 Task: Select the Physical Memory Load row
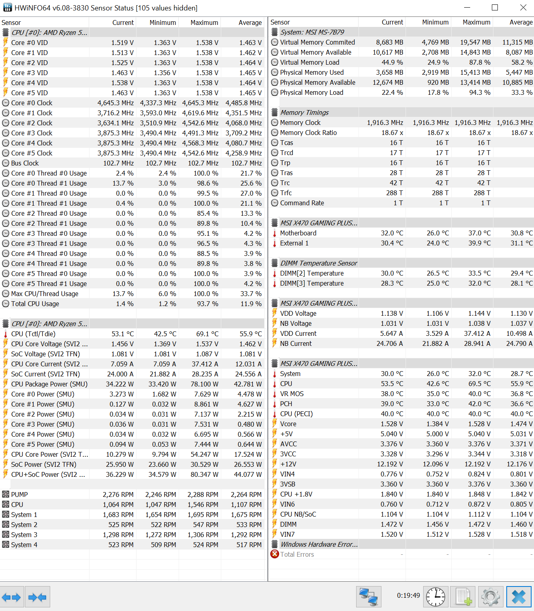pyautogui.click(x=401, y=92)
